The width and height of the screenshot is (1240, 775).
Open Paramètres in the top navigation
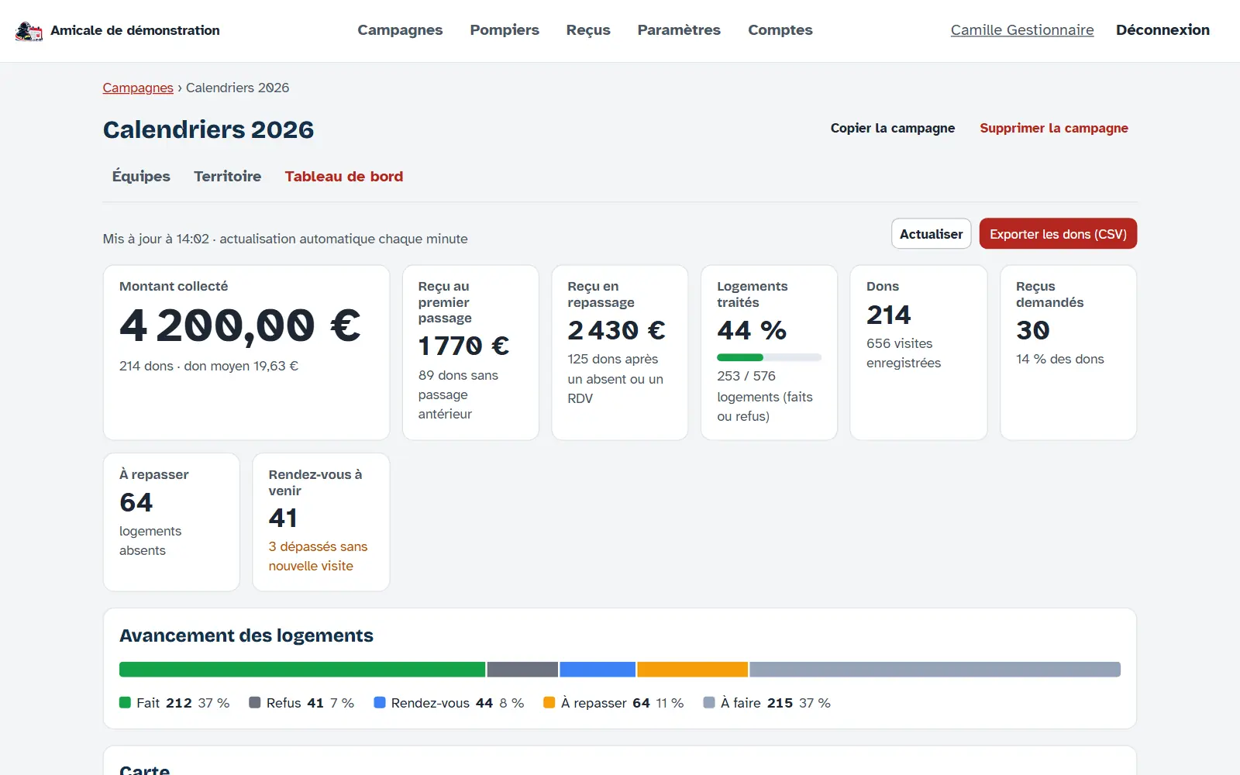pos(679,30)
